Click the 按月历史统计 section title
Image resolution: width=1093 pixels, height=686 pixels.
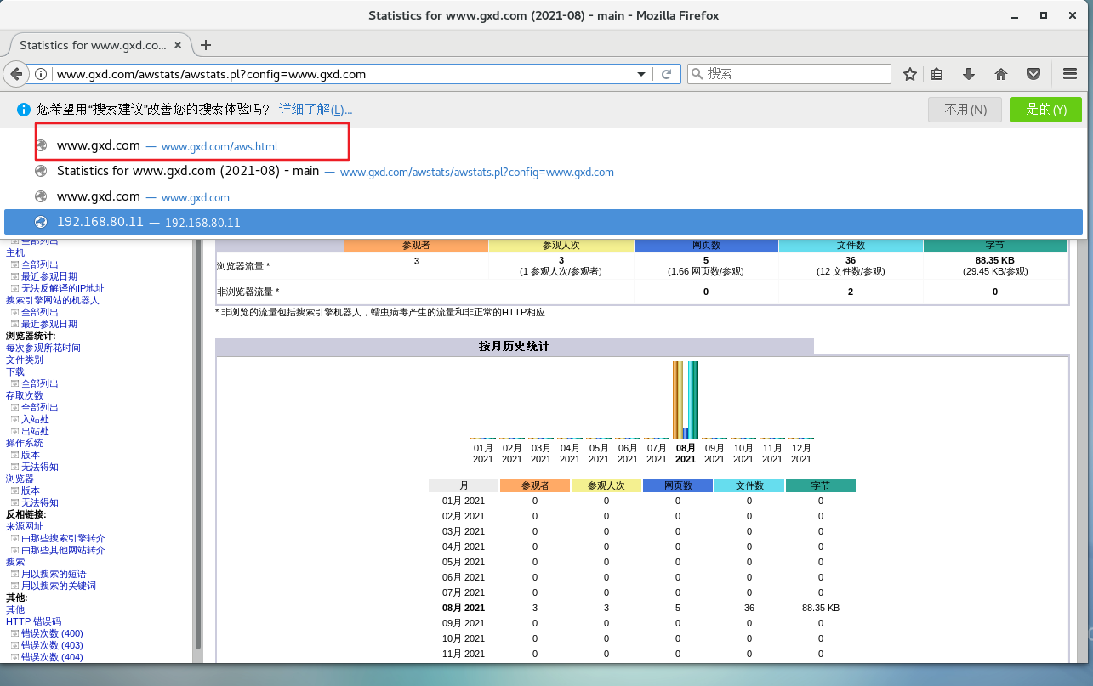[514, 347]
